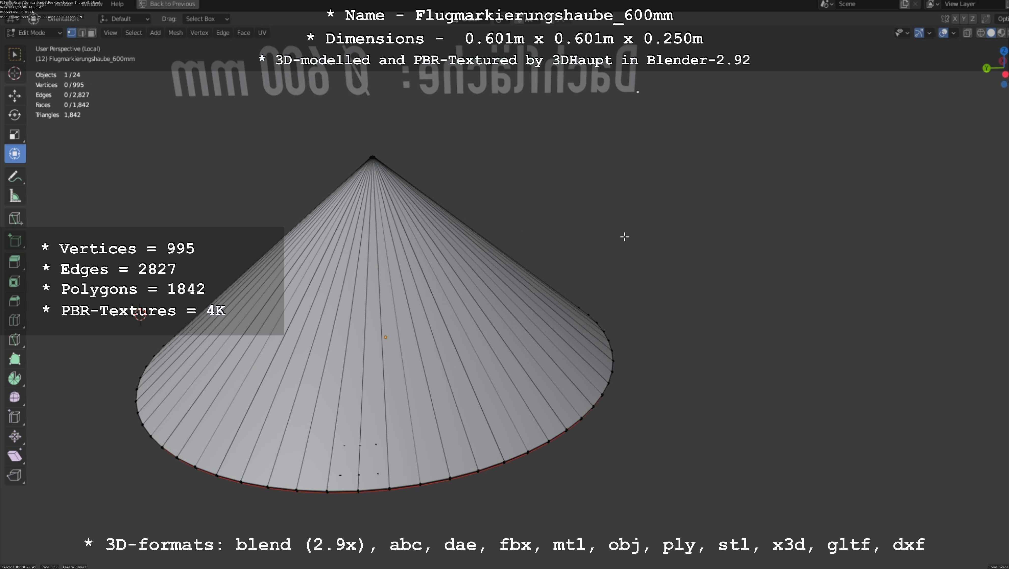The image size is (1009, 569).
Task: Expand the overlays options arrow
Action: [x=954, y=33]
